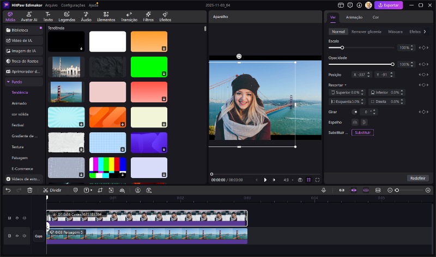Click the horizontal flip icon beside Espelho
436x257 pixels.
tap(355, 122)
